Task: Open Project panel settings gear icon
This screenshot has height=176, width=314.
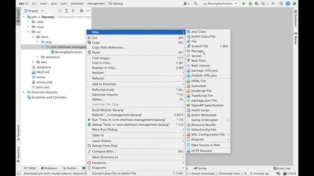Action: [81, 11]
